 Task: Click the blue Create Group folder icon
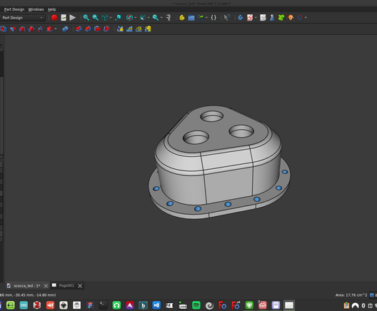click(x=191, y=18)
